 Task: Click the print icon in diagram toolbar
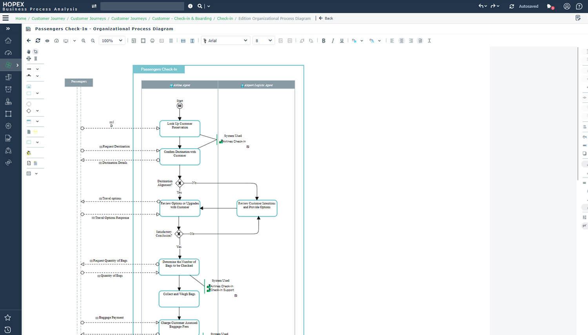tap(152, 40)
